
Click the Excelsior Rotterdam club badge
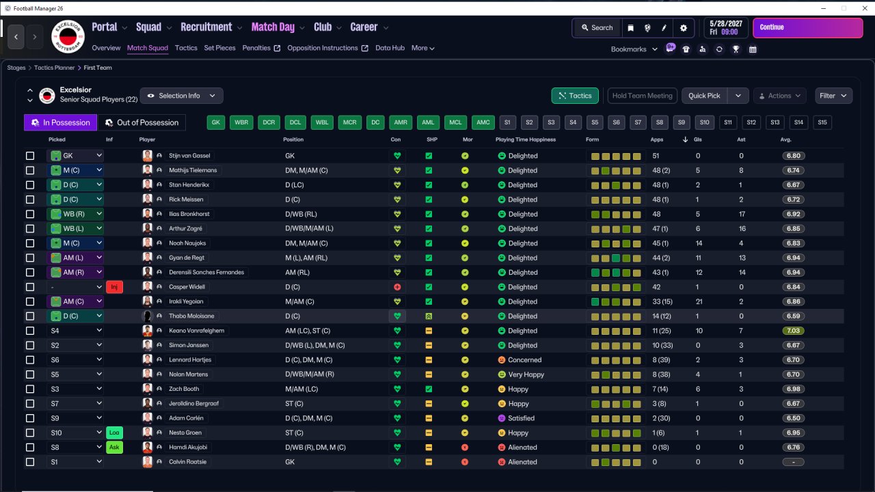click(x=68, y=36)
